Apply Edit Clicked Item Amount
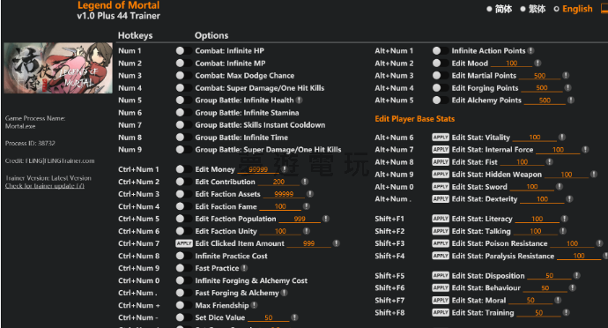The height and width of the screenshot is (328, 608). tap(184, 243)
